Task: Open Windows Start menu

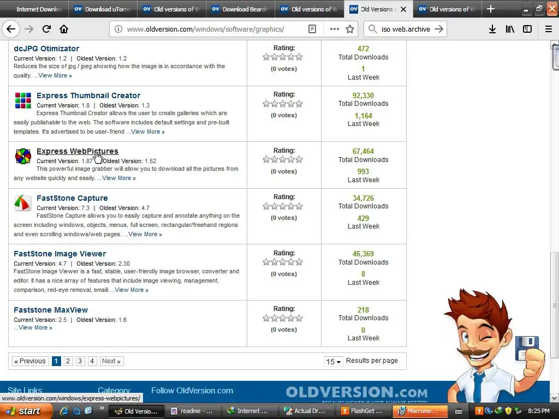Action: [x=26, y=411]
